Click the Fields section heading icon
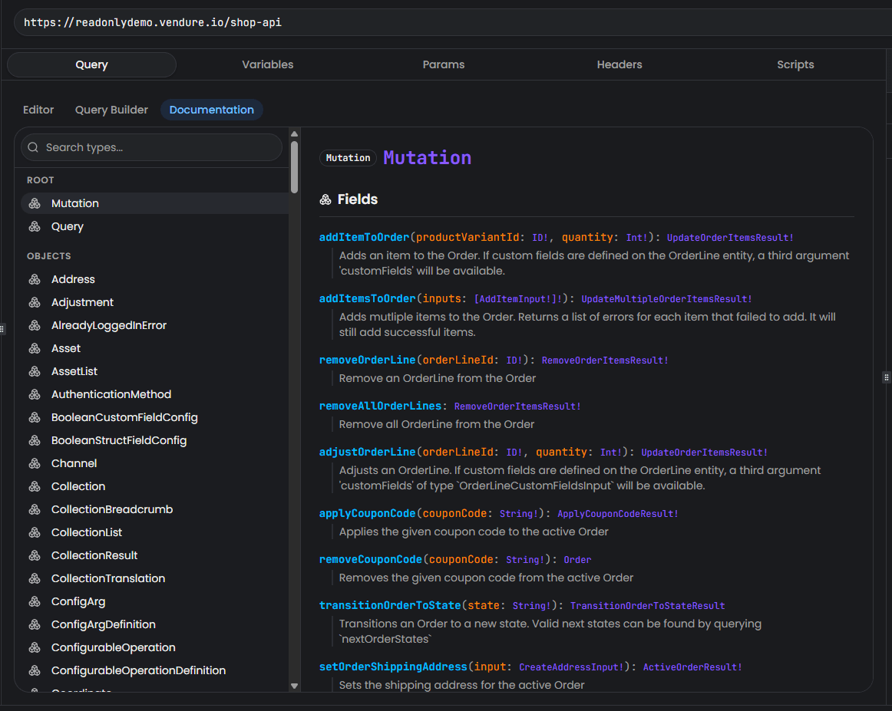This screenshot has height=711, width=892. click(325, 199)
